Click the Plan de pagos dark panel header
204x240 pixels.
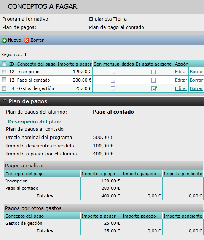click(102, 101)
